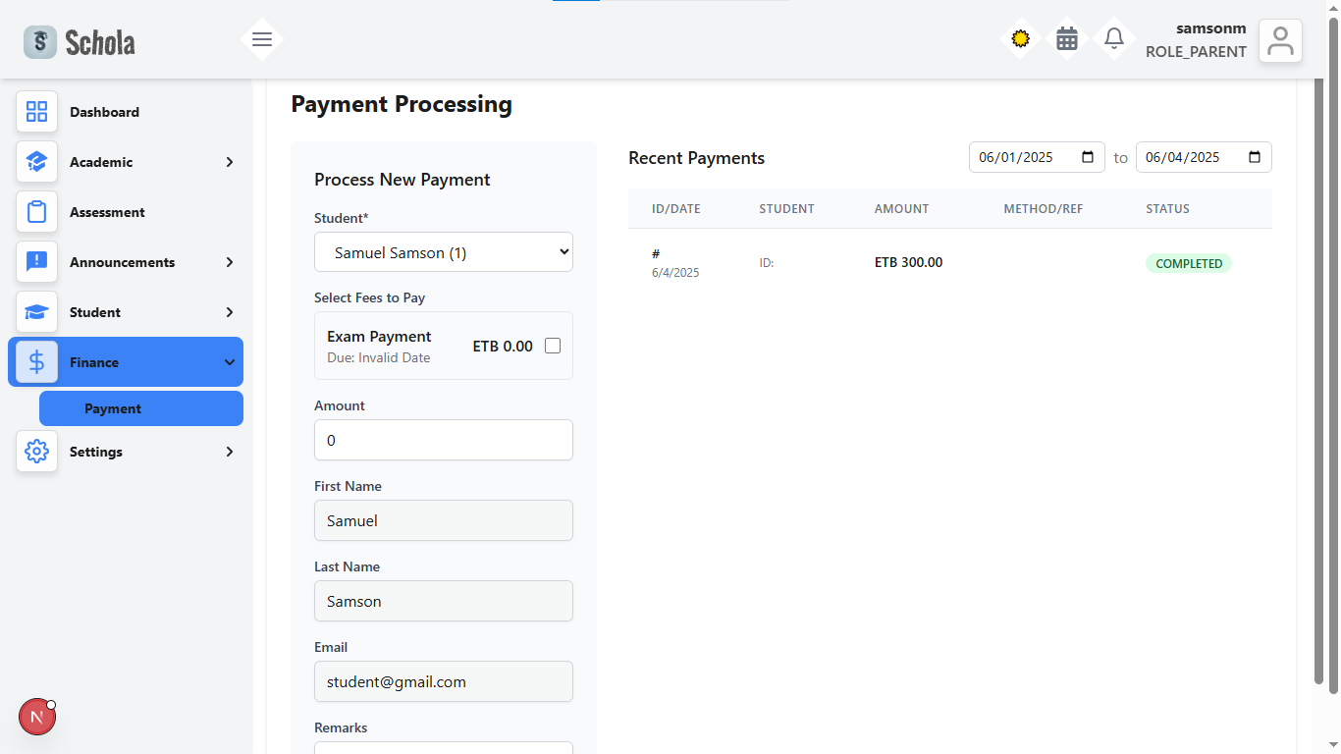
Task: Check notifications via the bell icon
Action: coord(1114,38)
